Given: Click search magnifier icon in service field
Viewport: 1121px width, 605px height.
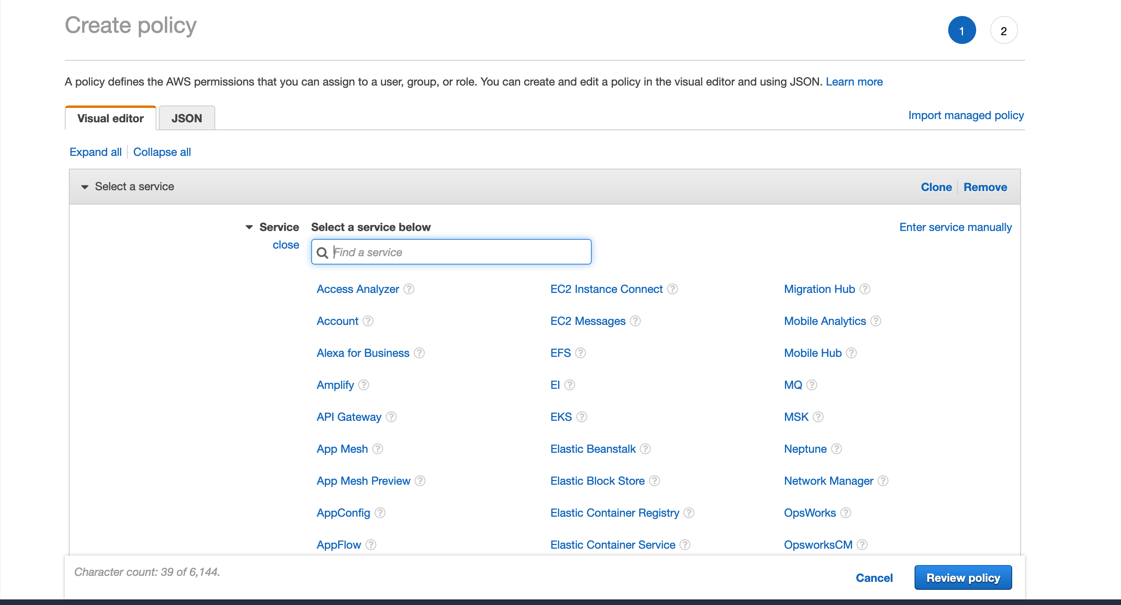Looking at the screenshot, I should tap(322, 253).
